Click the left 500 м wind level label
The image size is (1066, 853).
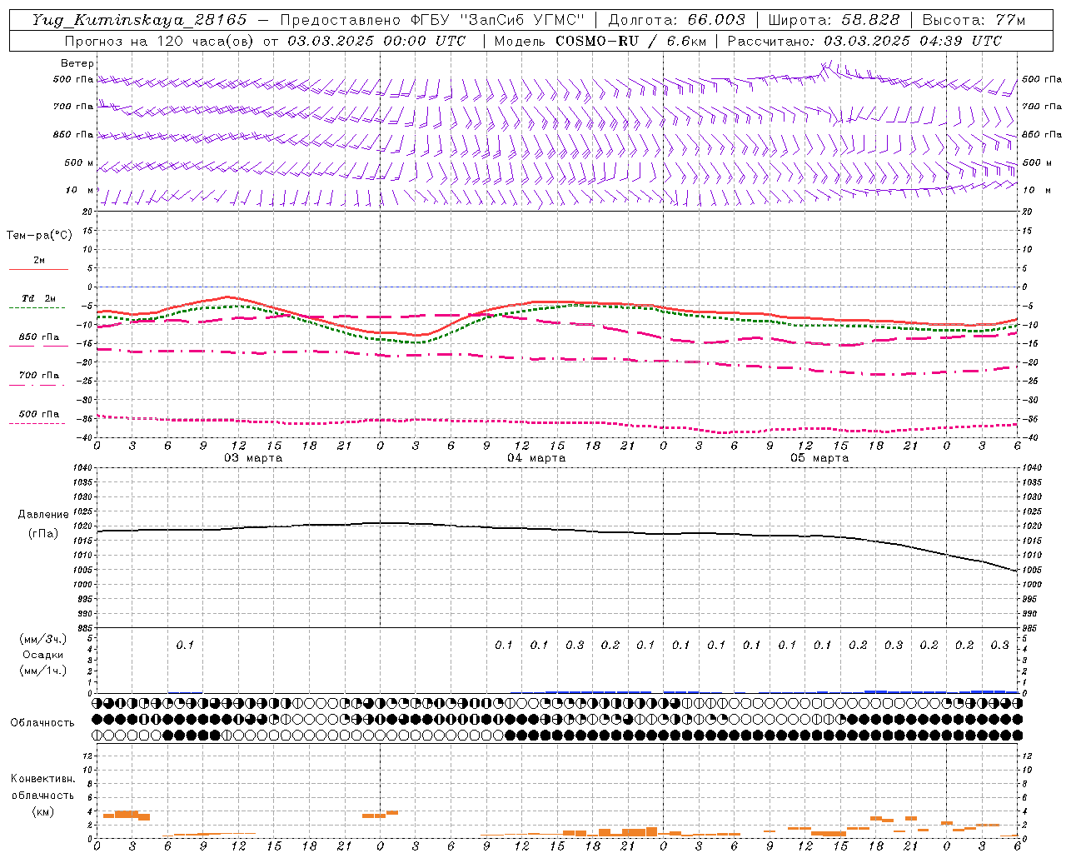point(79,162)
